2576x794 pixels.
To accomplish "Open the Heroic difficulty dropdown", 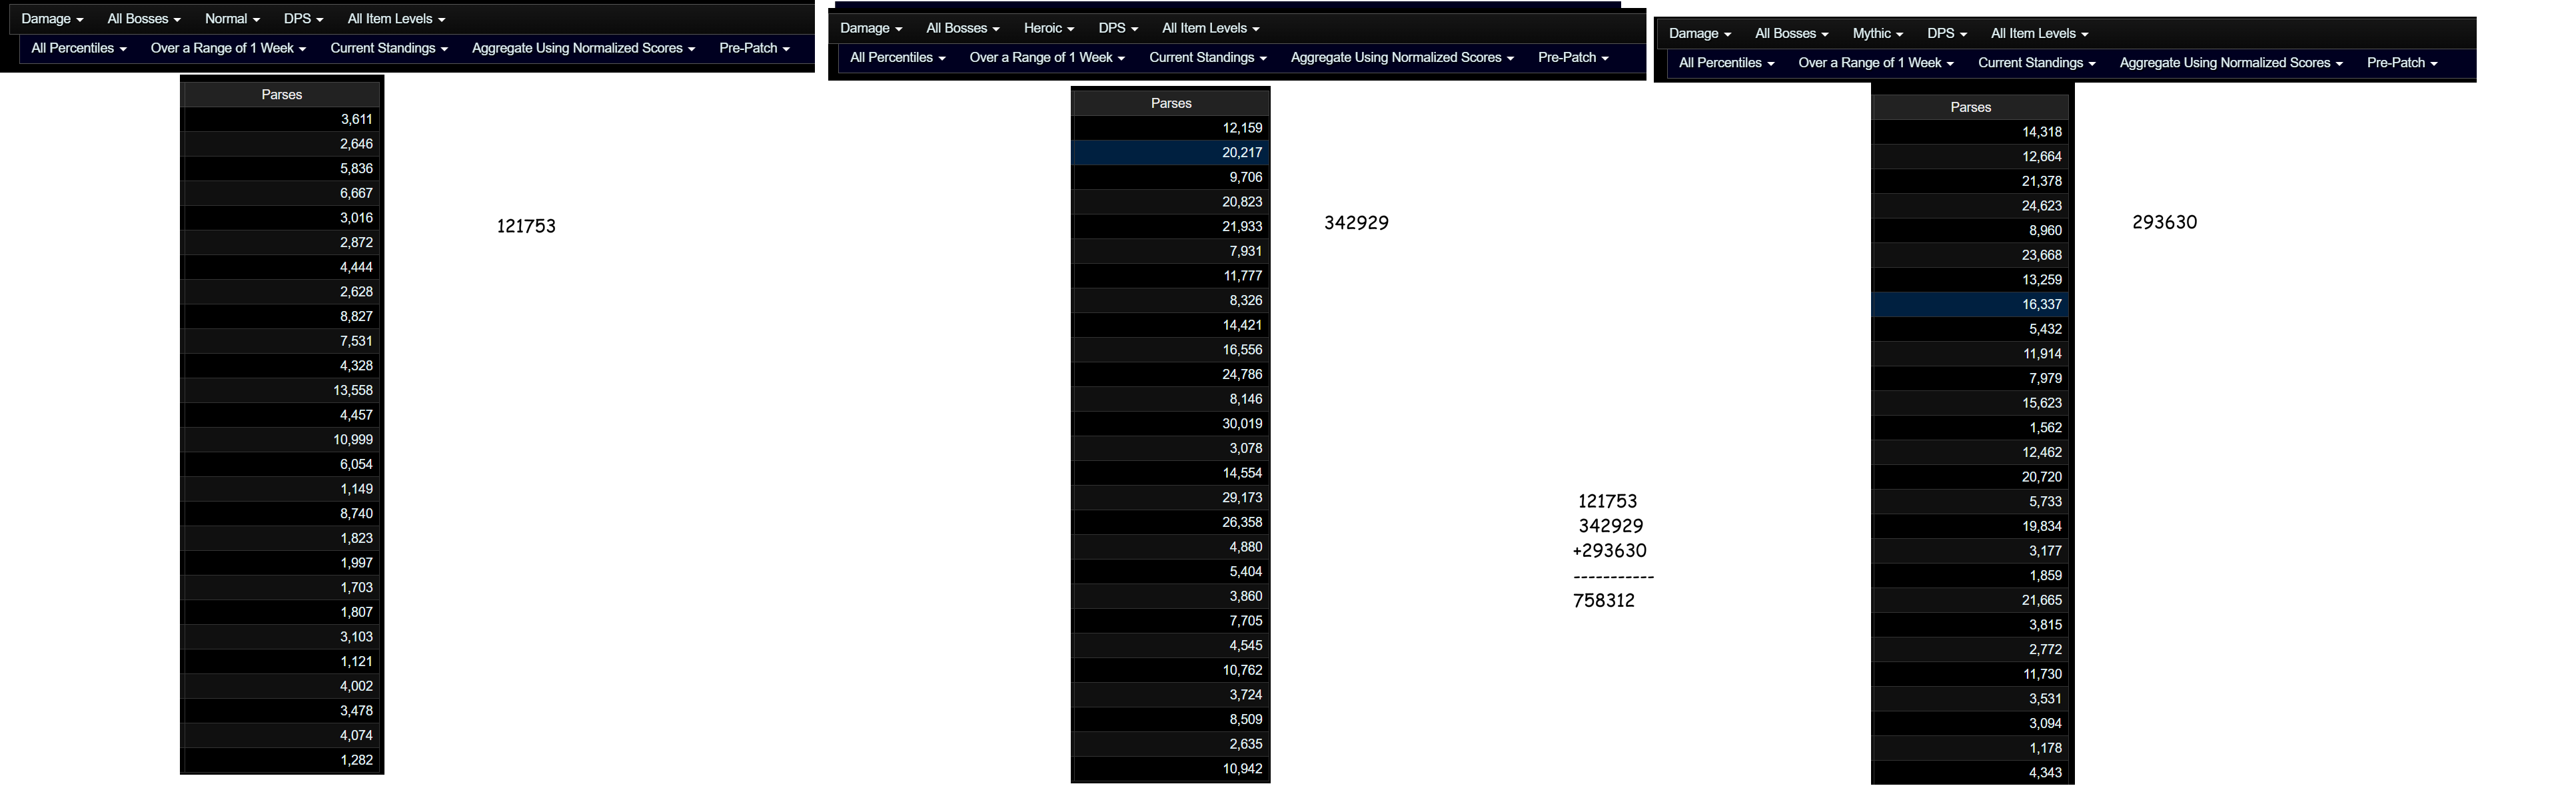I will click(1048, 28).
